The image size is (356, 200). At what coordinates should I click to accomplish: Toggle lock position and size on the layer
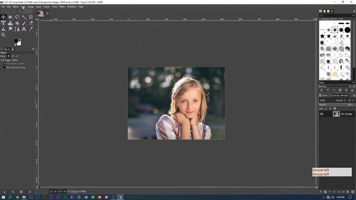(x=330, y=109)
